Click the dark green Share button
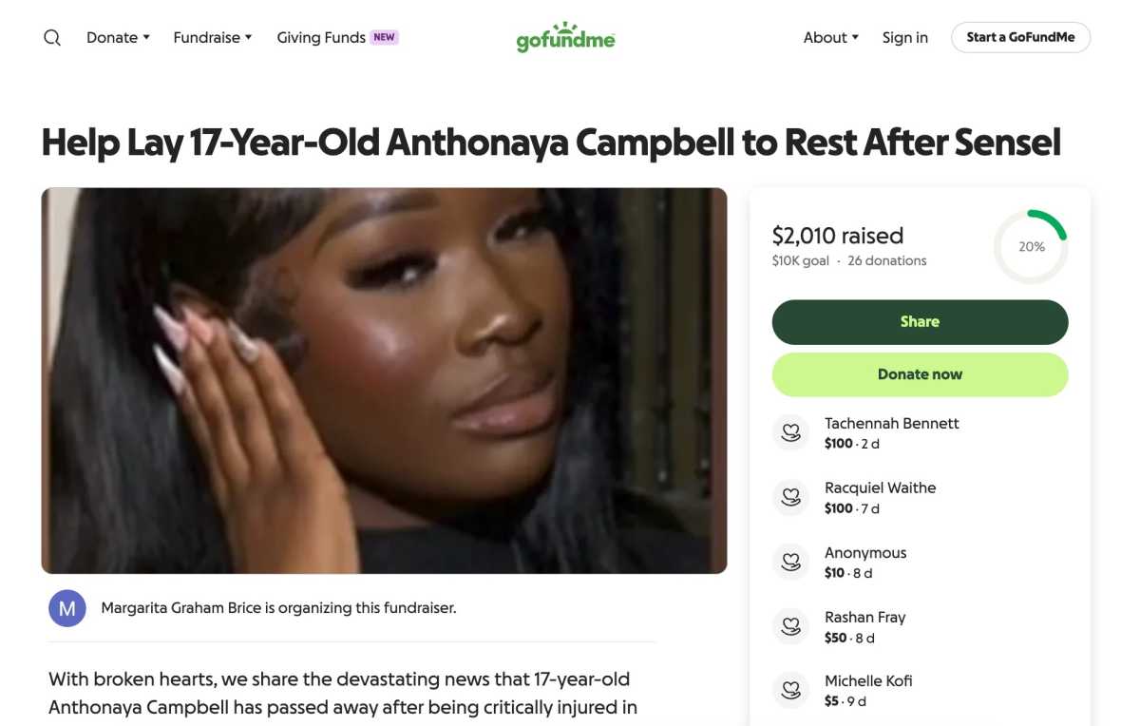Image resolution: width=1140 pixels, height=726 pixels. pyautogui.click(x=920, y=322)
